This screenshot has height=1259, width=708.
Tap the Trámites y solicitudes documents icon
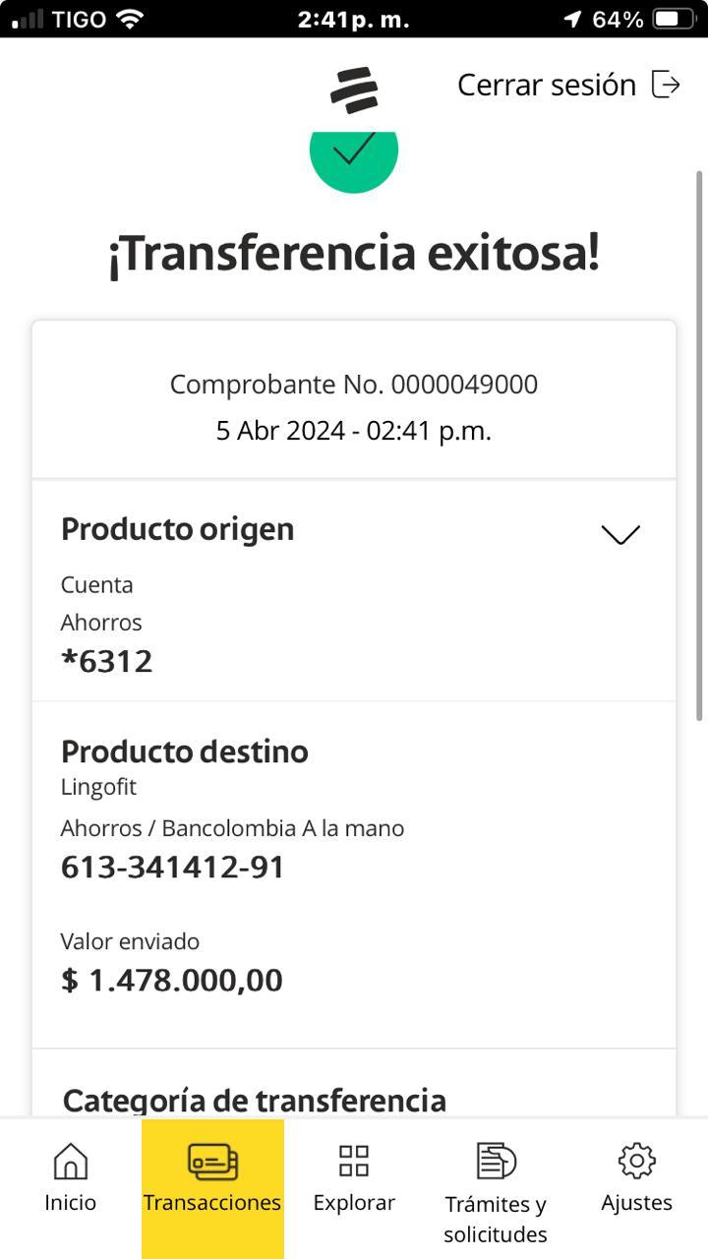pos(496,1161)
